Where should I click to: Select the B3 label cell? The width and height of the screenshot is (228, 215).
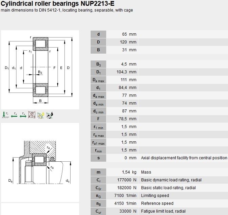pos(98,64)
